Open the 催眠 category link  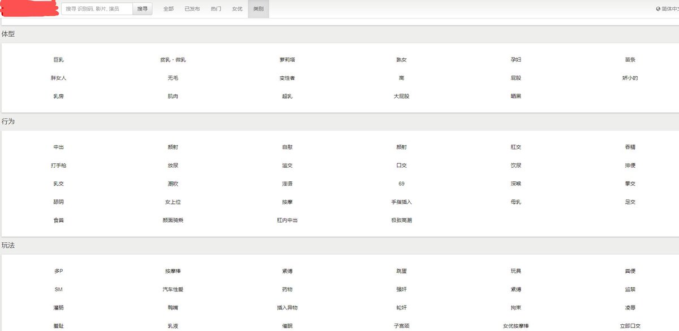(287, 326)
